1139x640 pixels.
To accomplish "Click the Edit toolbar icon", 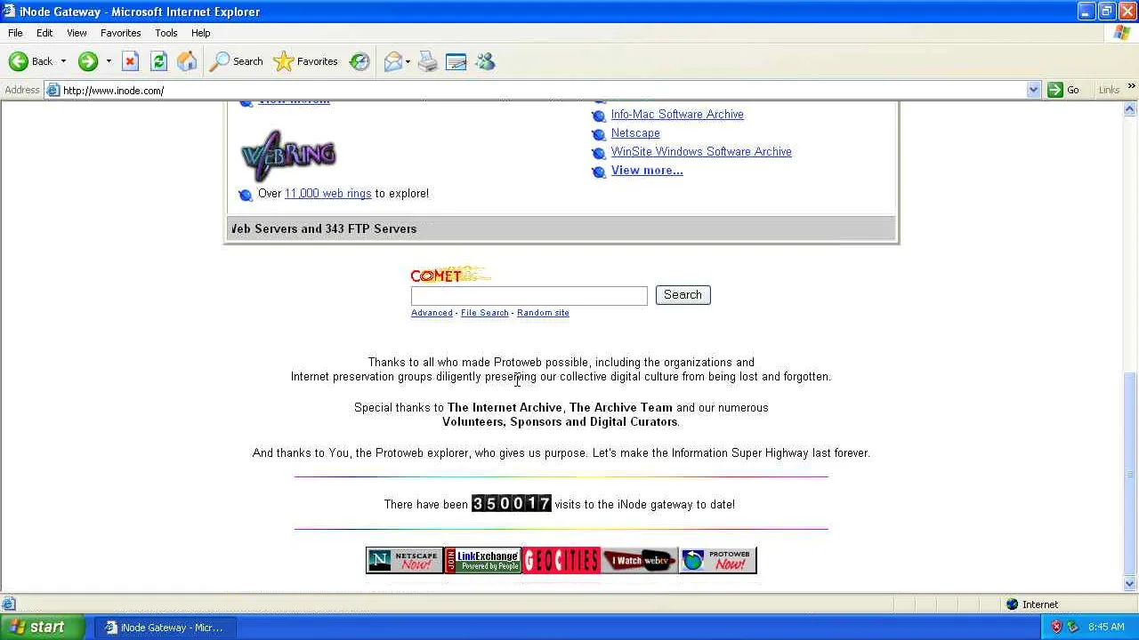I will point(456,61).
